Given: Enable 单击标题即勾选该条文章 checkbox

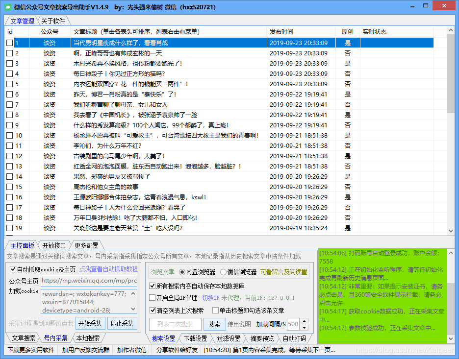Looking at the screenshot, I should 215,310.
